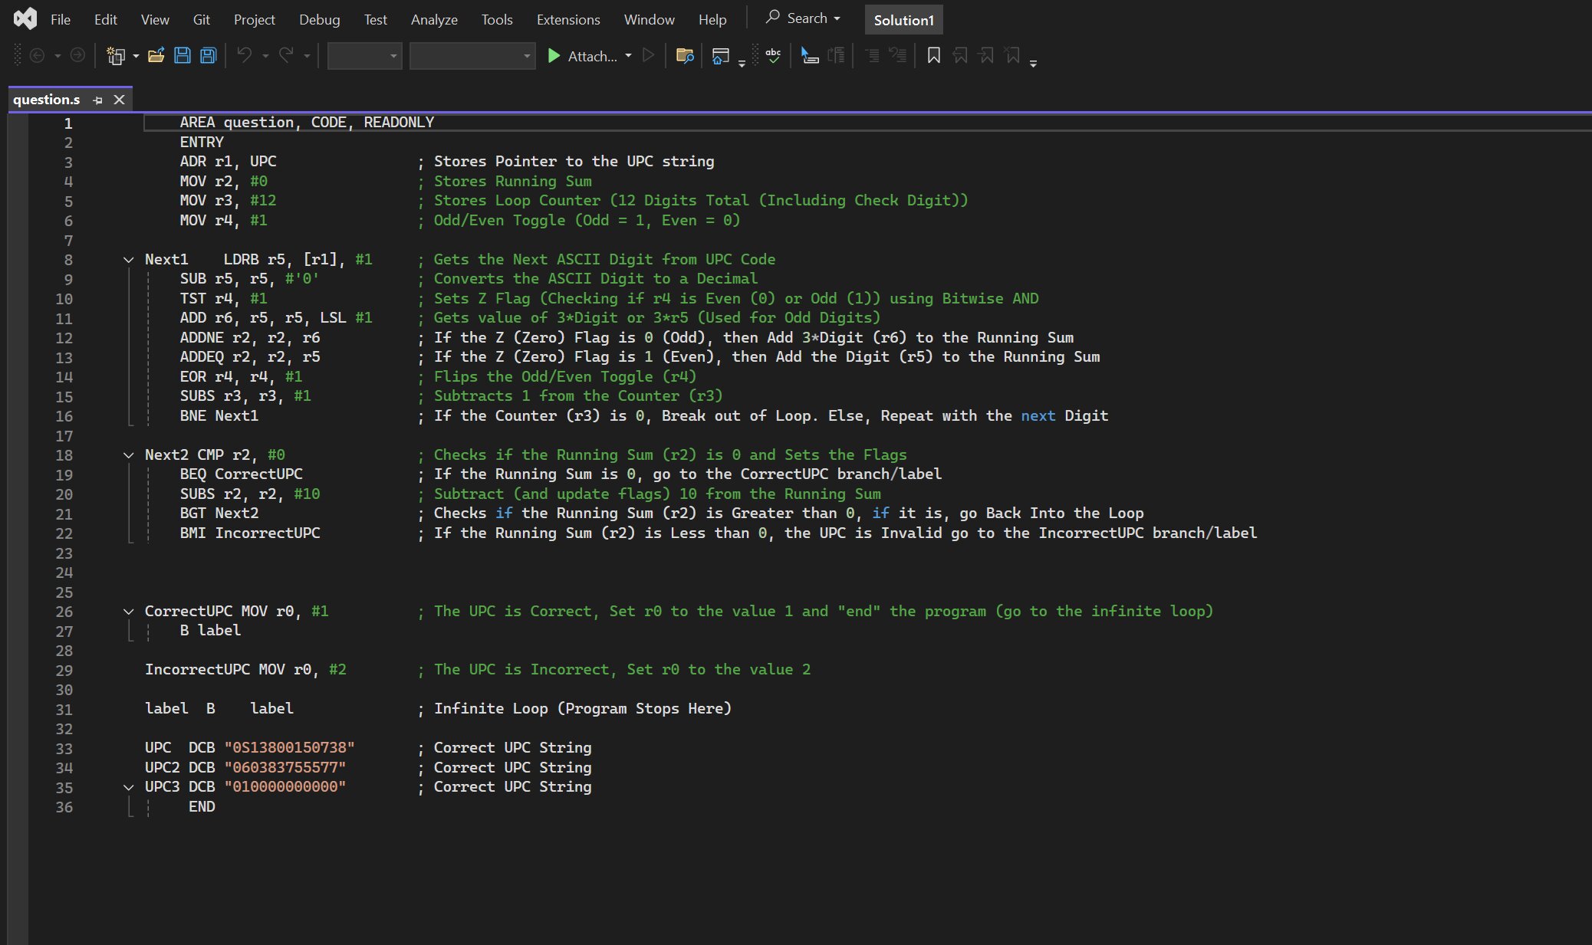1592x945 pixels.
Task: Open the Undo history dropdown arrow
Action: point(265,56)
